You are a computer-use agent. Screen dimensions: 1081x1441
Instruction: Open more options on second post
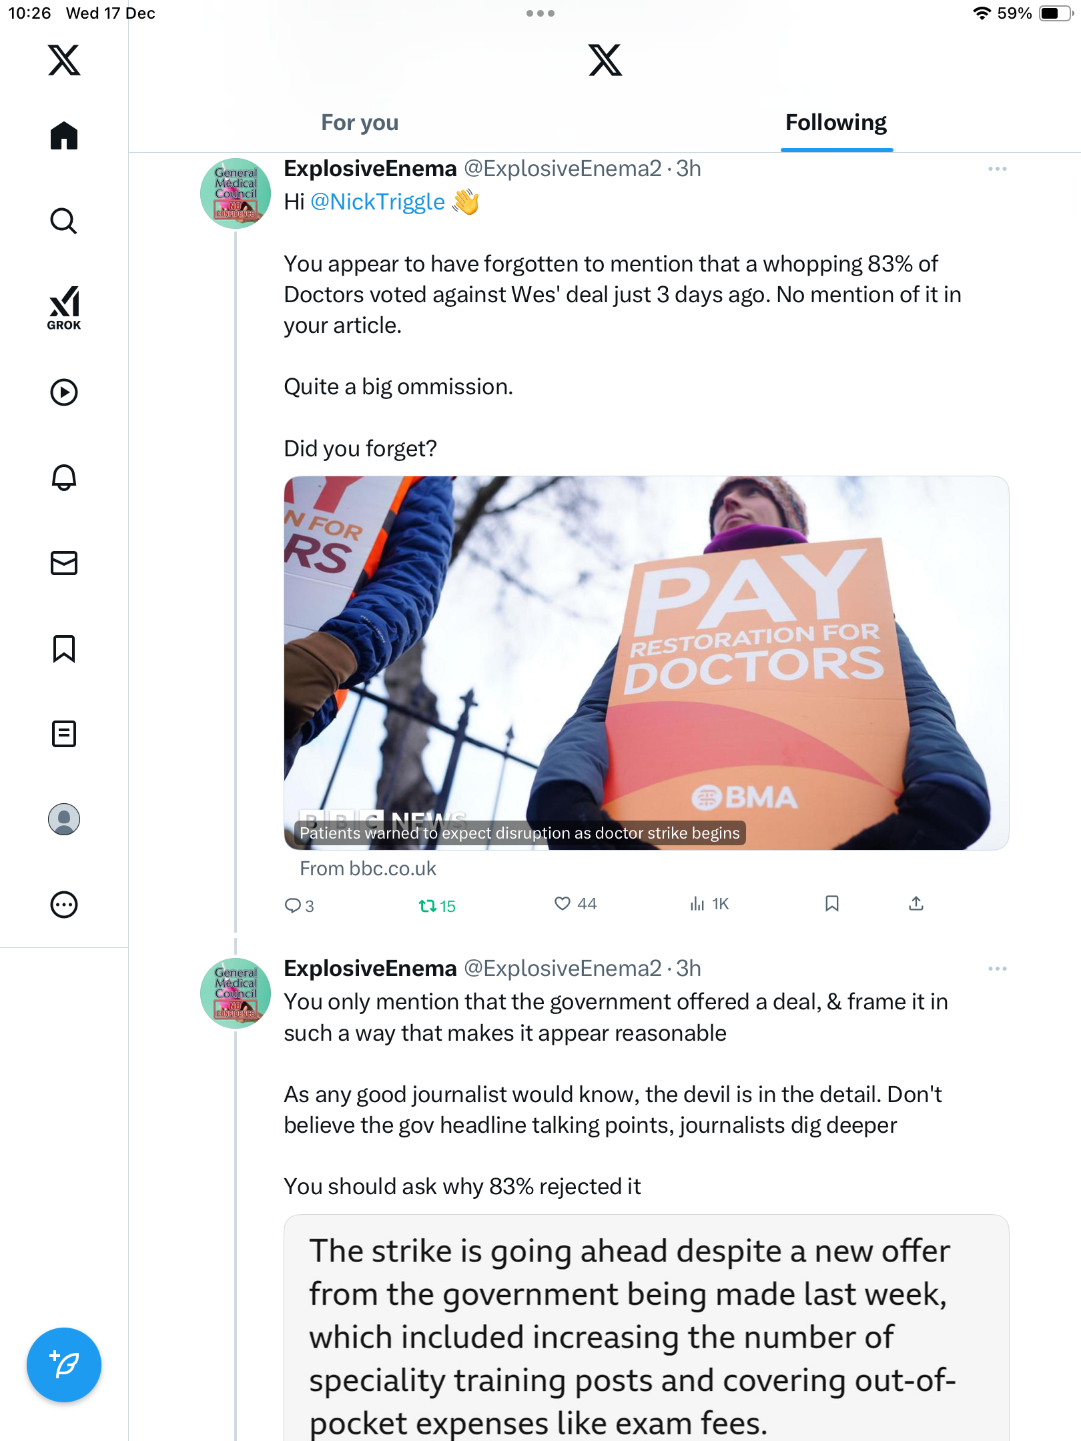pos(997,969)
